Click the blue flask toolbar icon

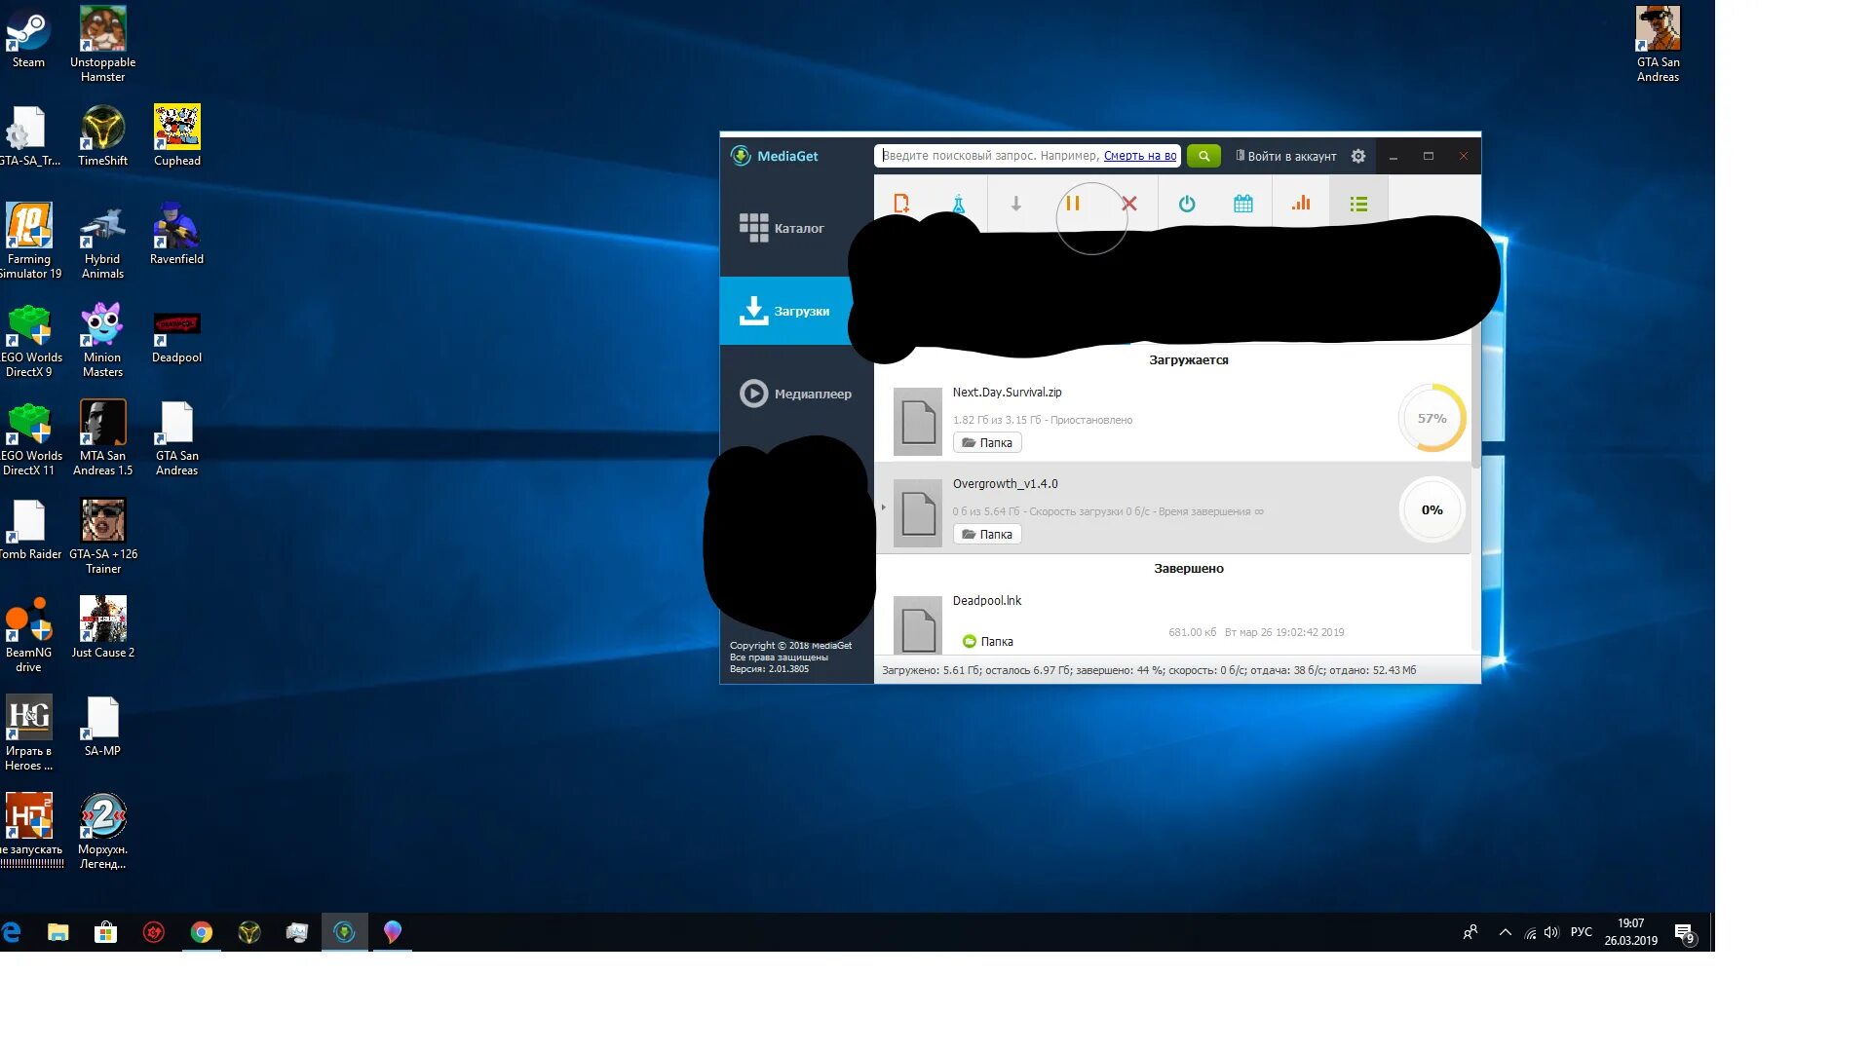click(959, 204)
